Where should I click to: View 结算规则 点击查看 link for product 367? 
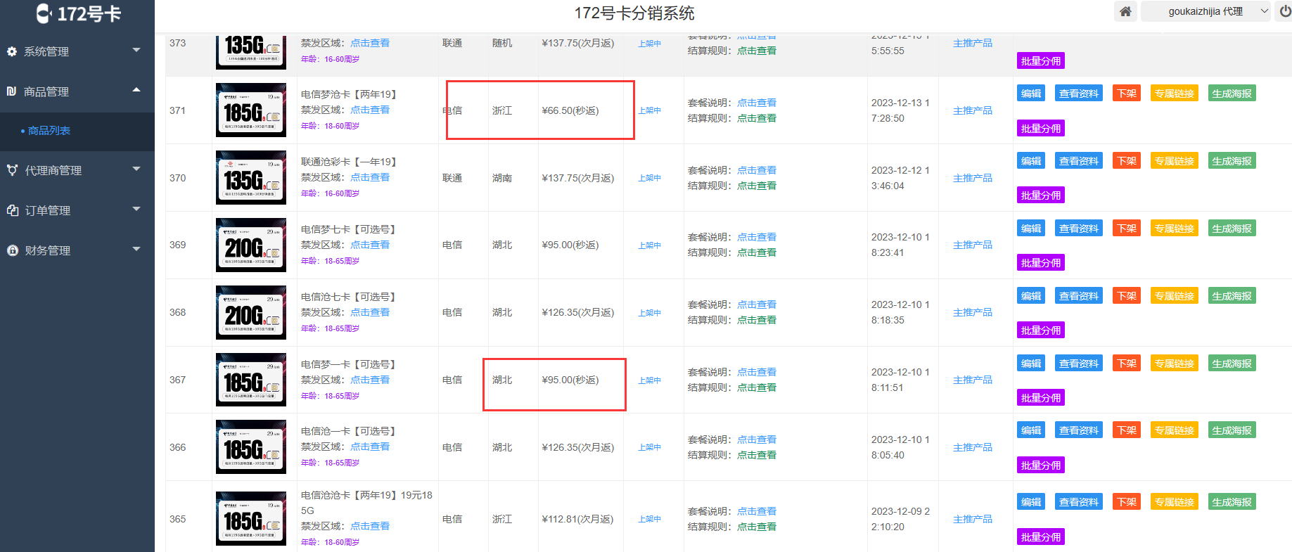point(757,387)
